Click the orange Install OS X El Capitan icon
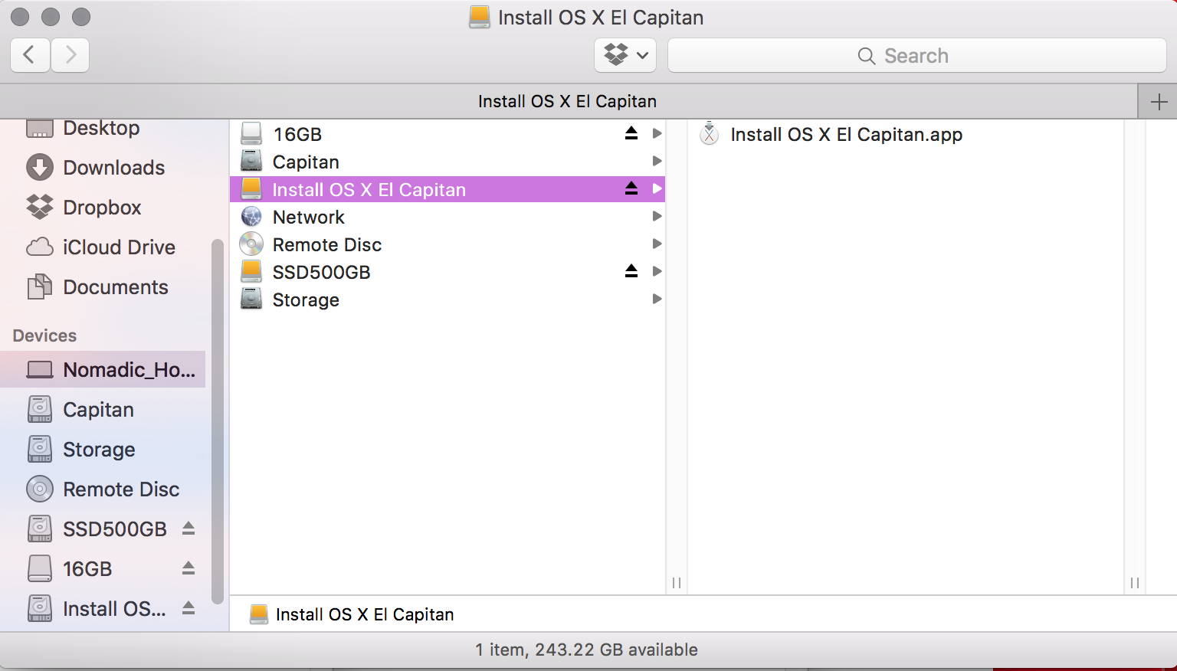The height and width of the screenshot is (671, 1177). (251, 188)
